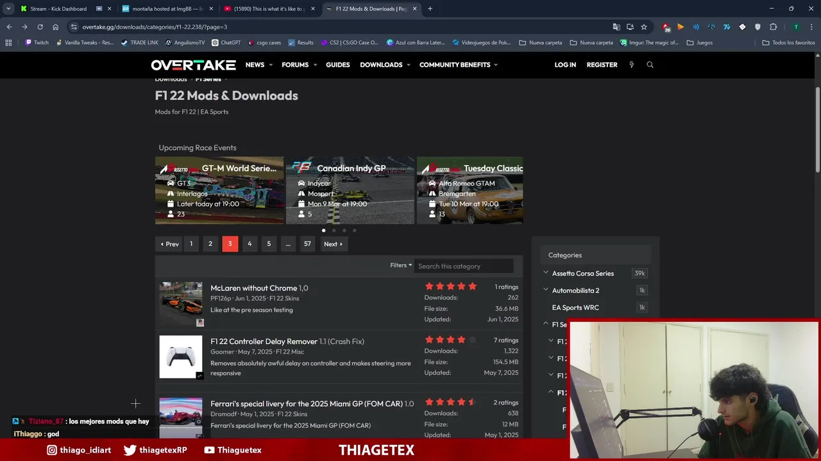Open F1 22 Controller Delay Remover mod
The height and width of the screenshot is (461, 821).
[264, 341]
